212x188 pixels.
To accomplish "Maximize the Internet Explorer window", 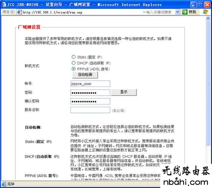I will click(200, 5).
